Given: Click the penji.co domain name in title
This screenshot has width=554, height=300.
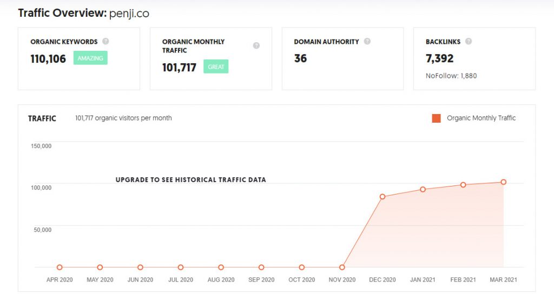Looking at the screenshot, I should pos(129,14).
